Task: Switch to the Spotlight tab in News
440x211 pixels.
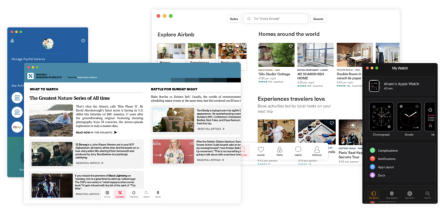Action: [120, 193]
